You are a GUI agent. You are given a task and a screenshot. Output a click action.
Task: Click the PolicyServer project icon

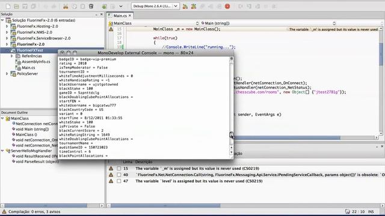[13, 74]
